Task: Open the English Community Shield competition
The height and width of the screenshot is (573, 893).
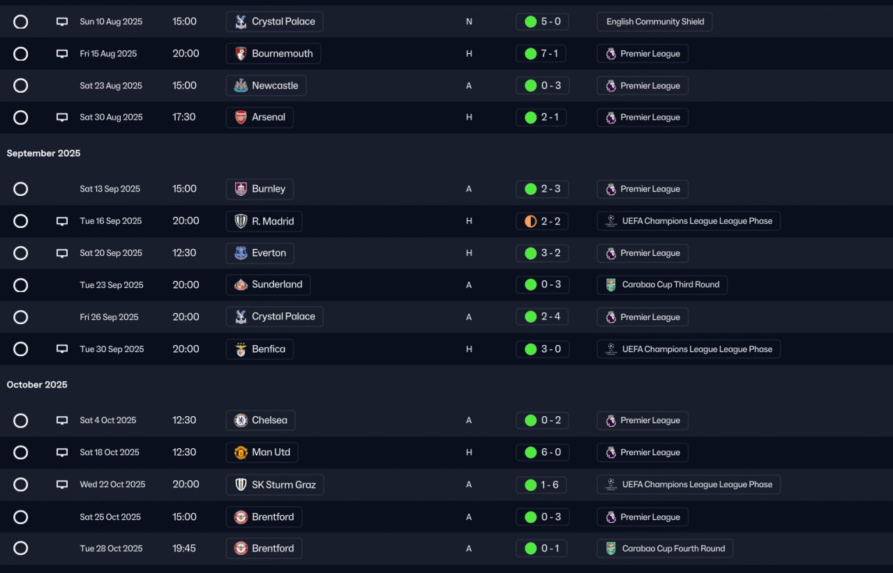Action: click(654, 22)
